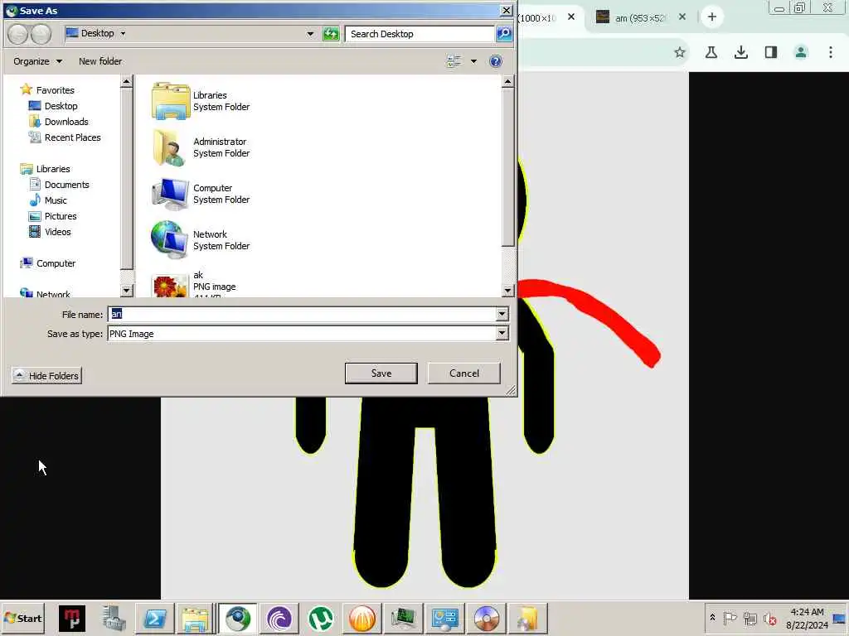This screenshot has width=849, height=636.
Task: Open Videos library
Action: tap(51, 232)
